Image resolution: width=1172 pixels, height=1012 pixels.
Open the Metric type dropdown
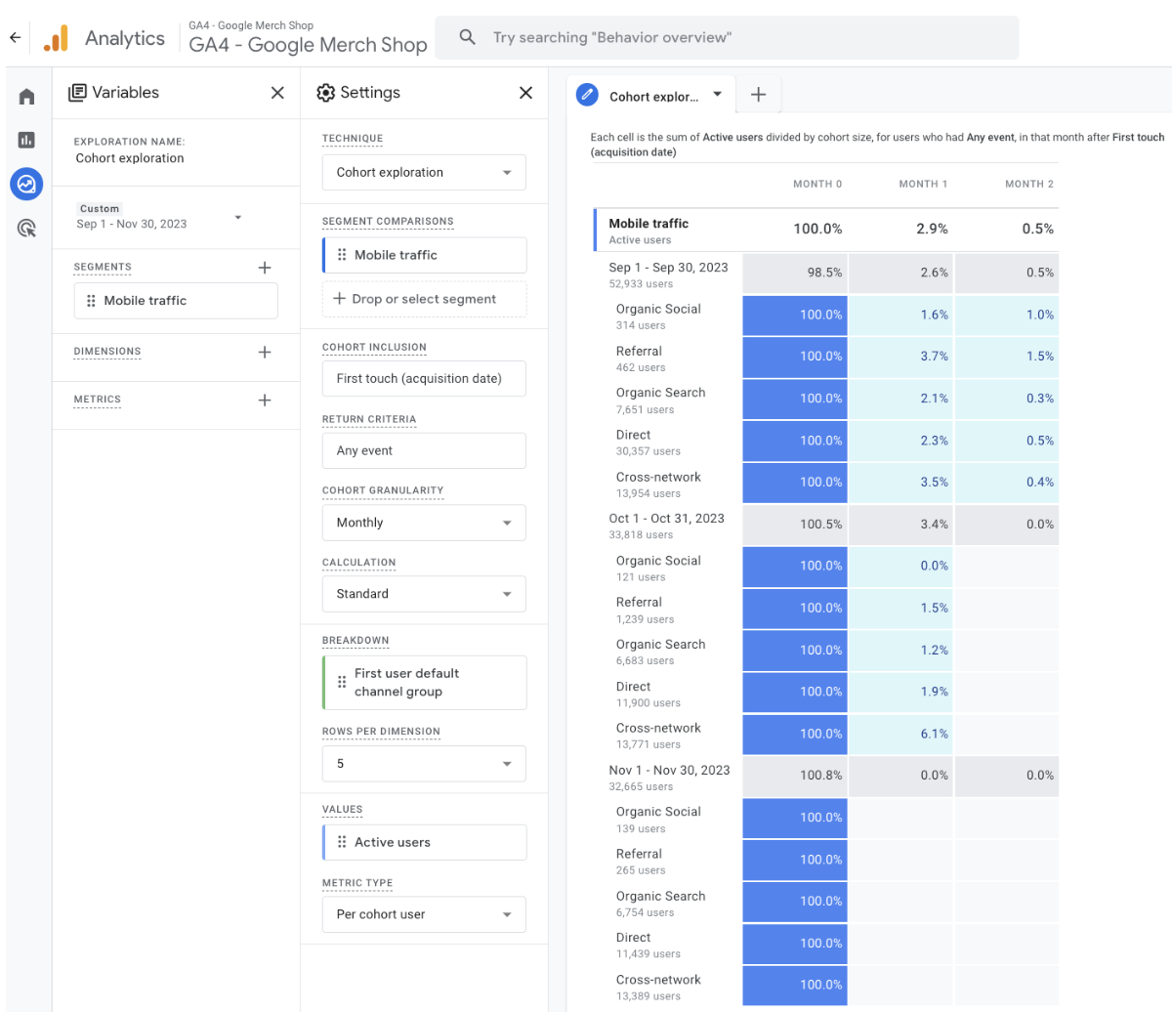coord(424,914)
